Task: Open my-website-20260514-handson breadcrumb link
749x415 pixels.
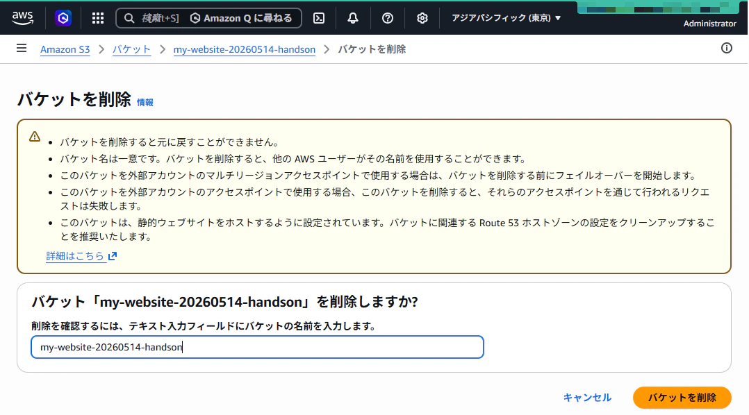Action: pyautogui.click(x=244, y=49)
